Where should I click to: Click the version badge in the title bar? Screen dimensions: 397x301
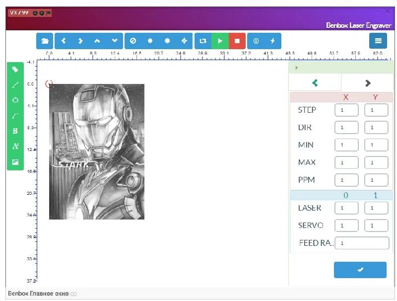click(x=30, y=13)
